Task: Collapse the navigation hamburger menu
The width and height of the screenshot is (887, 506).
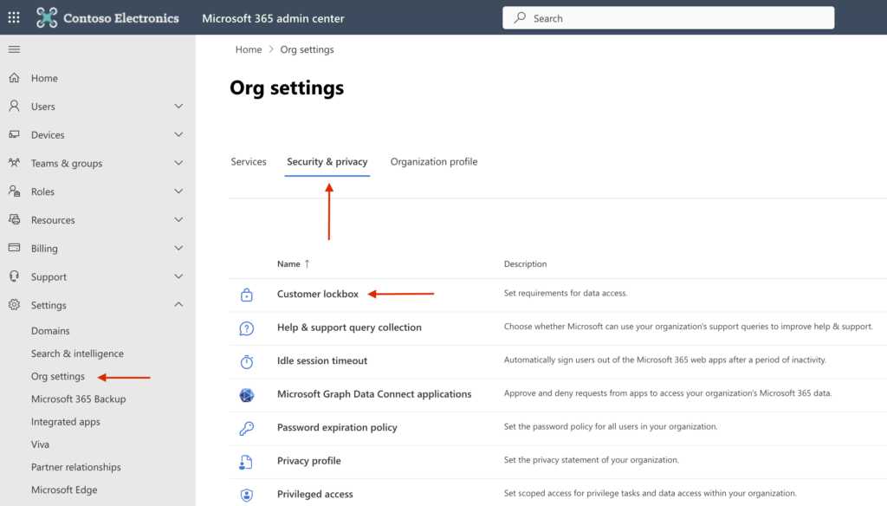Action: coord(14,49)
